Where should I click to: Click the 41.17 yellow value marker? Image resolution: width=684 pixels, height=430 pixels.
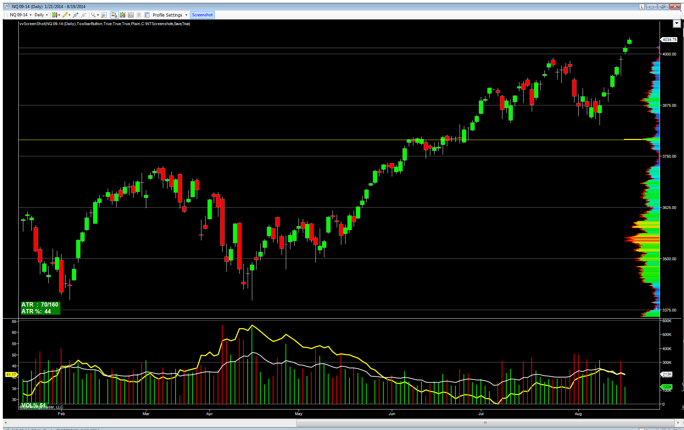point(11,374)
